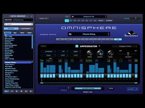Open the Directory dropdown
The height and width of the screenshot is (108, 145).
click(18, 20)
